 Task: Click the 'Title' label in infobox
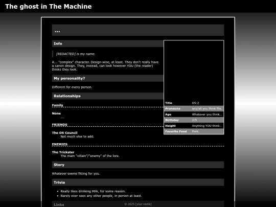click(169, 103)
